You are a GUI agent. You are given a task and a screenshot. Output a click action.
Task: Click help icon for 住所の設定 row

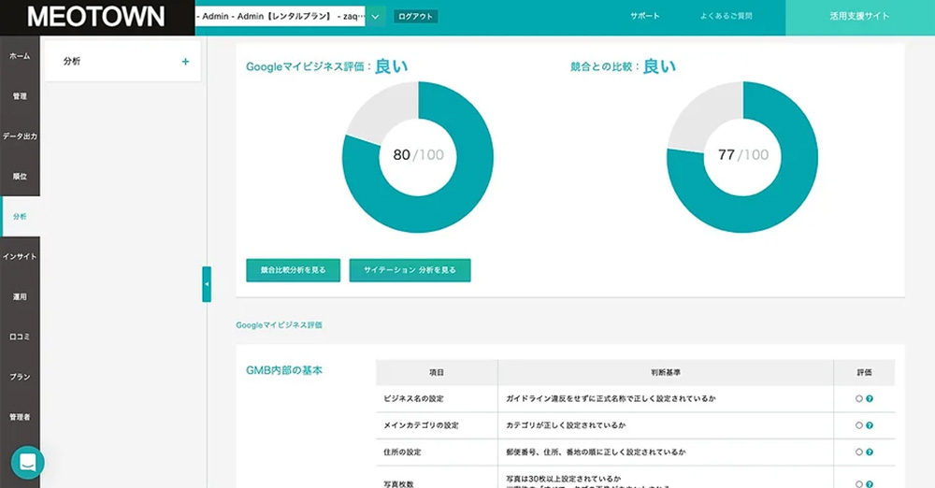click(x=870, y=452)
